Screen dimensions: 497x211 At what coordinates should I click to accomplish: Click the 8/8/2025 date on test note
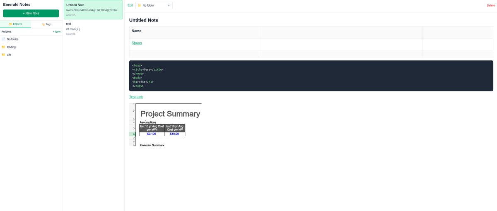click(x=71, y=34)
